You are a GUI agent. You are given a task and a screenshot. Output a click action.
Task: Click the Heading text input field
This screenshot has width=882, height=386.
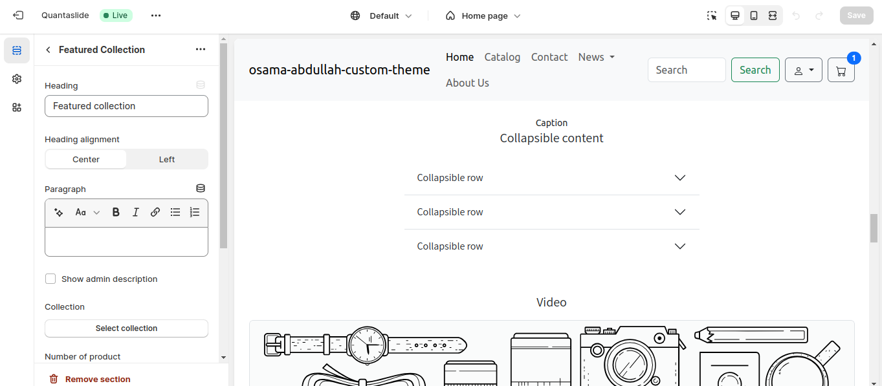[126, 106]
